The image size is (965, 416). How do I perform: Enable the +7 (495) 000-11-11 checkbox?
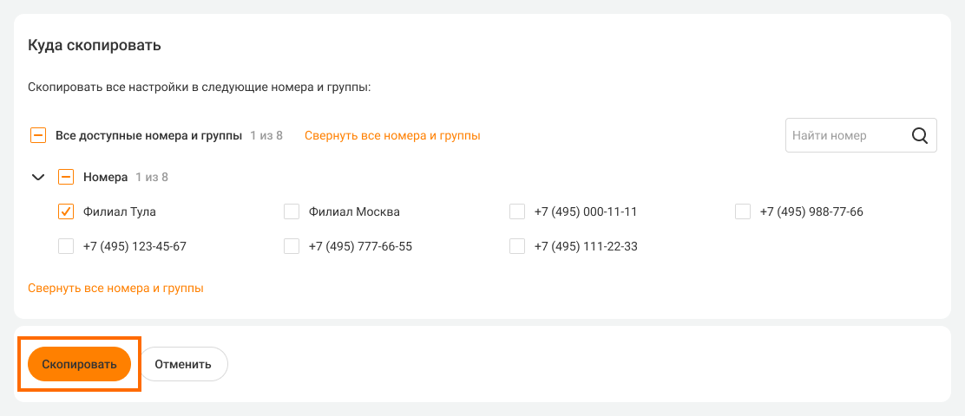pos(517,211)
